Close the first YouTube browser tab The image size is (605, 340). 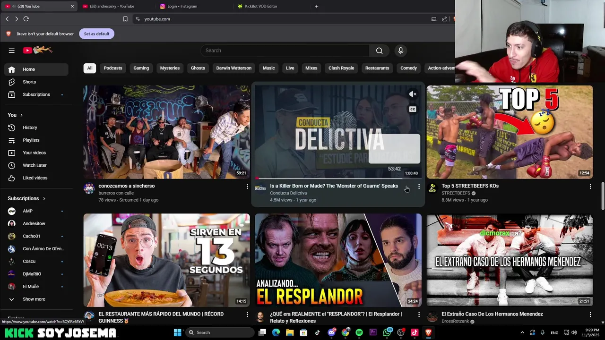[x=72, y=6]
